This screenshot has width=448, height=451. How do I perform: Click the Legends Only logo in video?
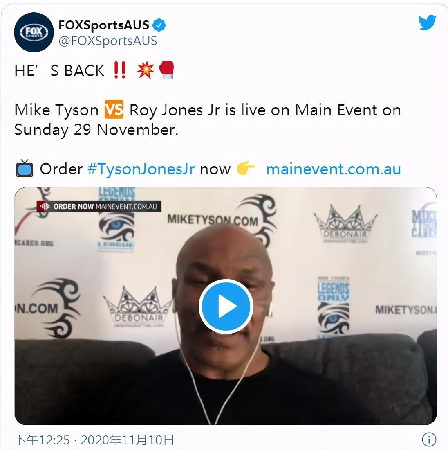pos(333,306)
